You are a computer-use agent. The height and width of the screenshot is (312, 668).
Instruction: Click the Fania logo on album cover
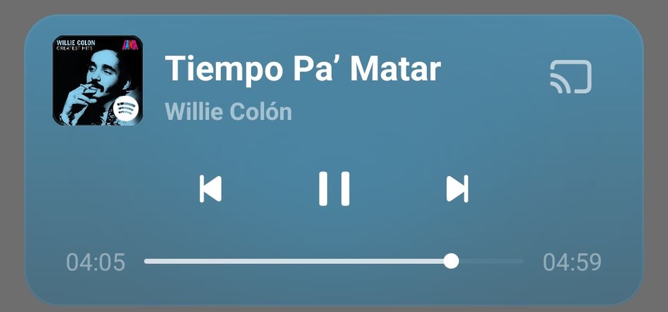(130, 44)
